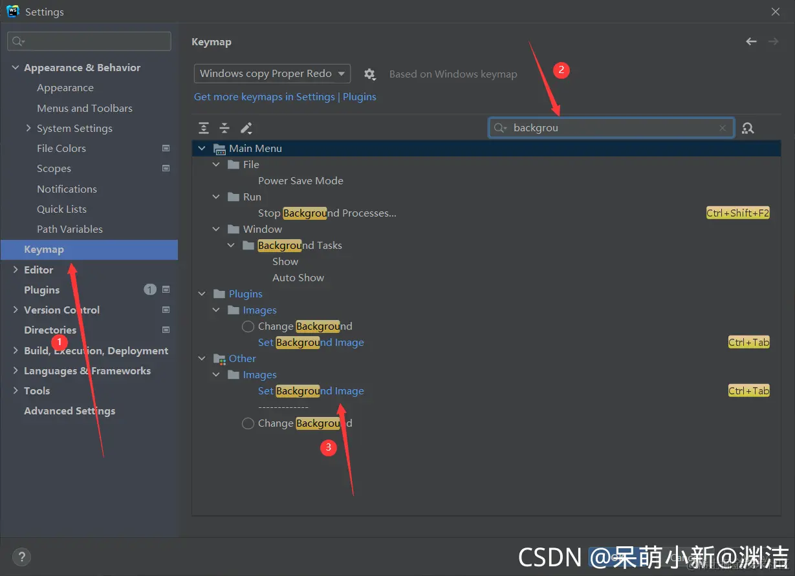Click the Plugins link beside Get more keymaps

pyautogui.click(x=360, y=97)
